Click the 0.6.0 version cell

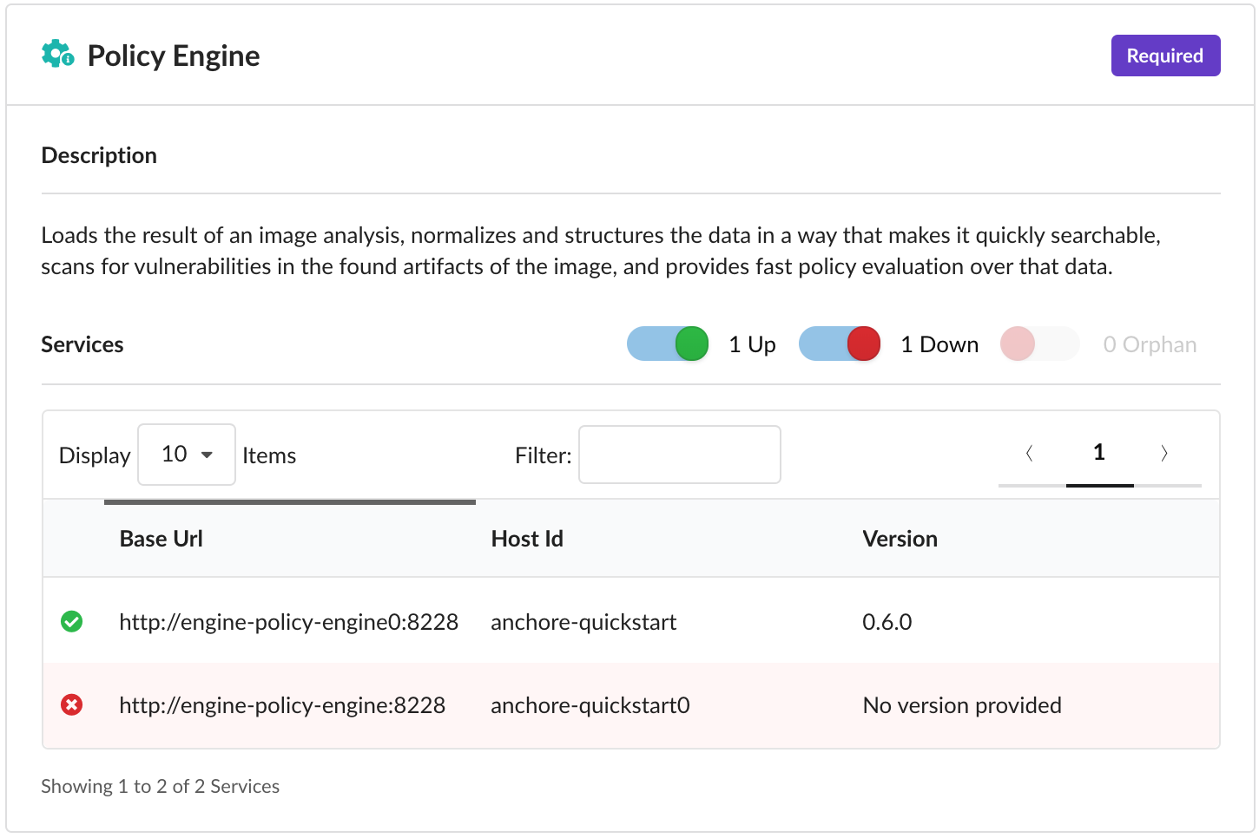887,622
